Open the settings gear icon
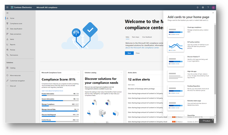Screen dimensions: 228x135 (x=203, y=8)
